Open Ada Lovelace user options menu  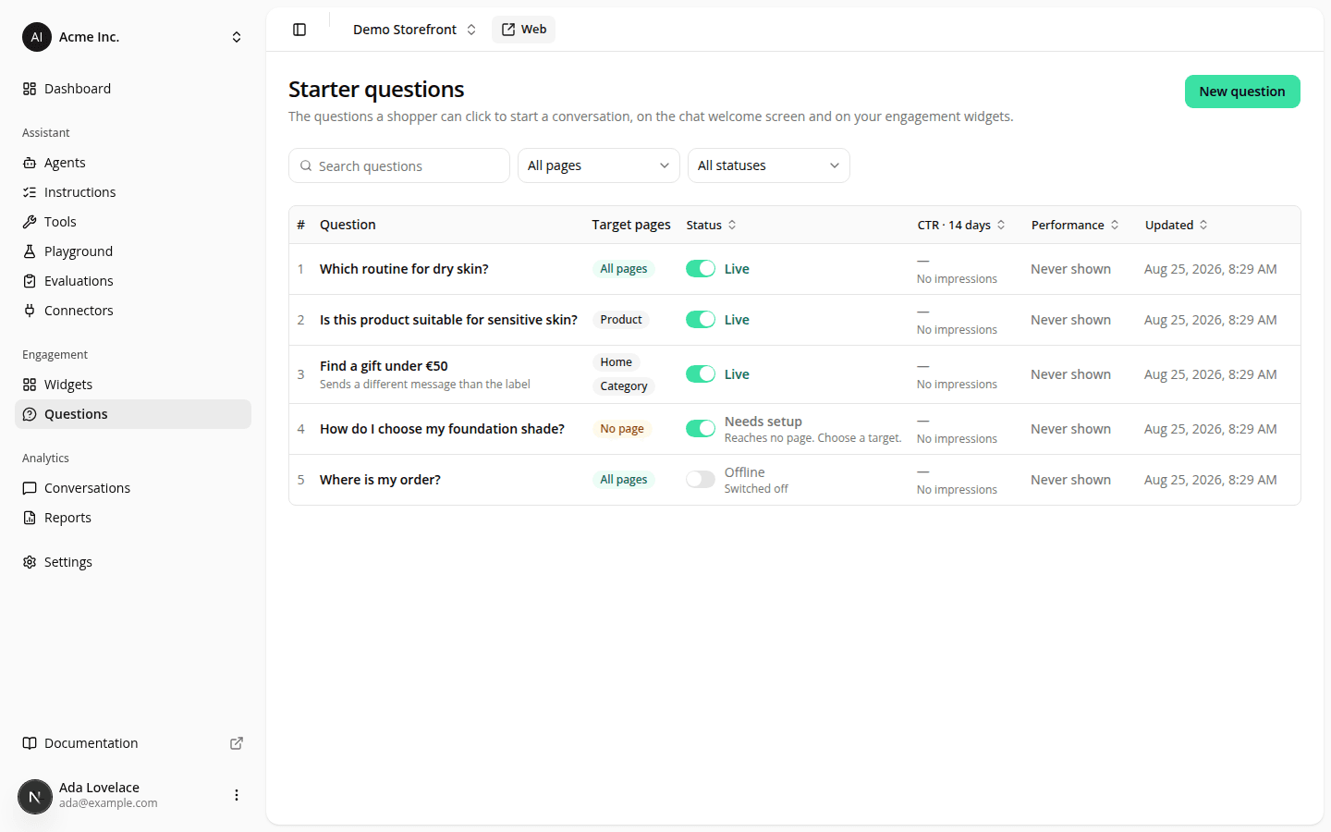237,795
